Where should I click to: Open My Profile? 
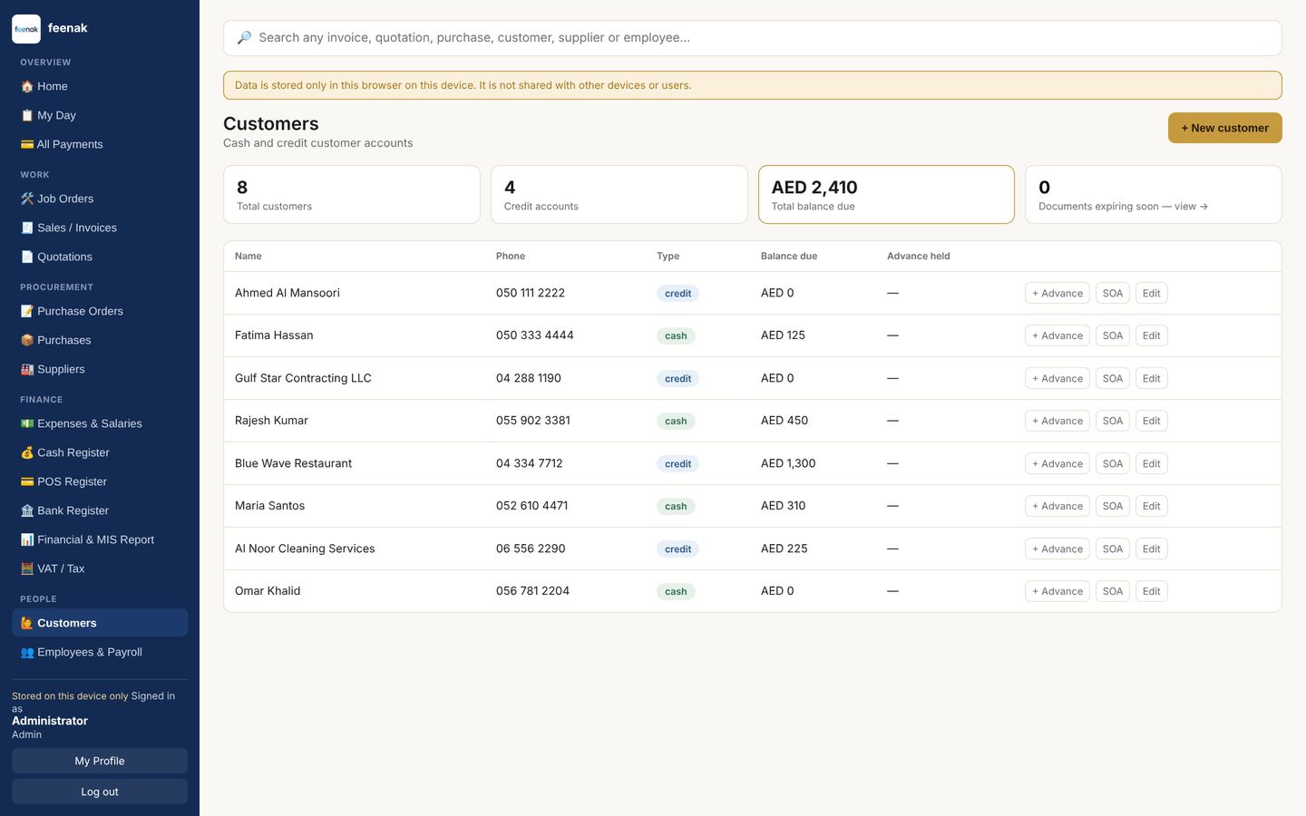tap(100, 761)
